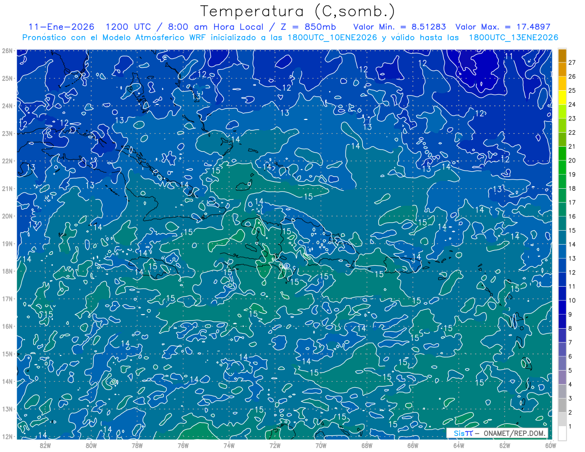
Task: Click the '60W' longitude axis label
Action: pos(551,445)
